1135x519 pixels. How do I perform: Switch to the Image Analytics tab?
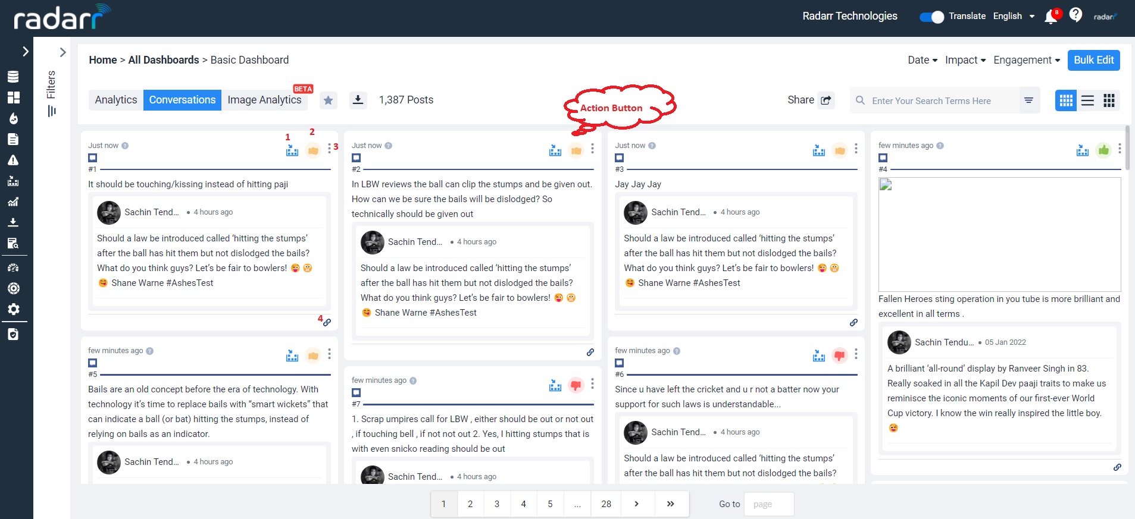point(264,100)
